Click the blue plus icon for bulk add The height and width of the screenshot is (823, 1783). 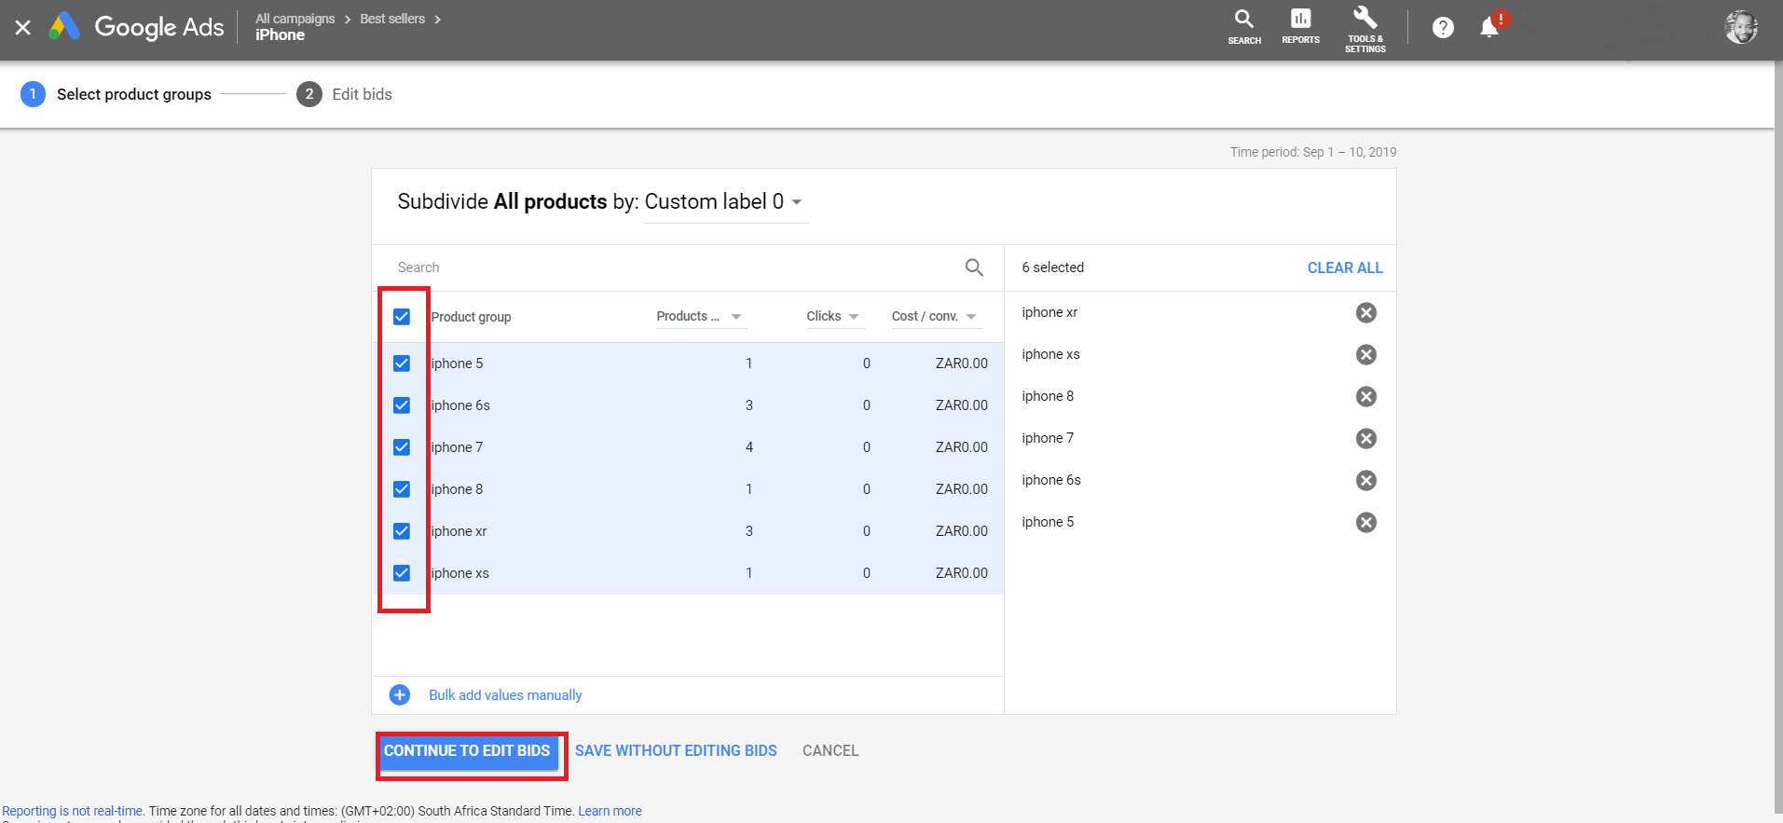(400, 694)
